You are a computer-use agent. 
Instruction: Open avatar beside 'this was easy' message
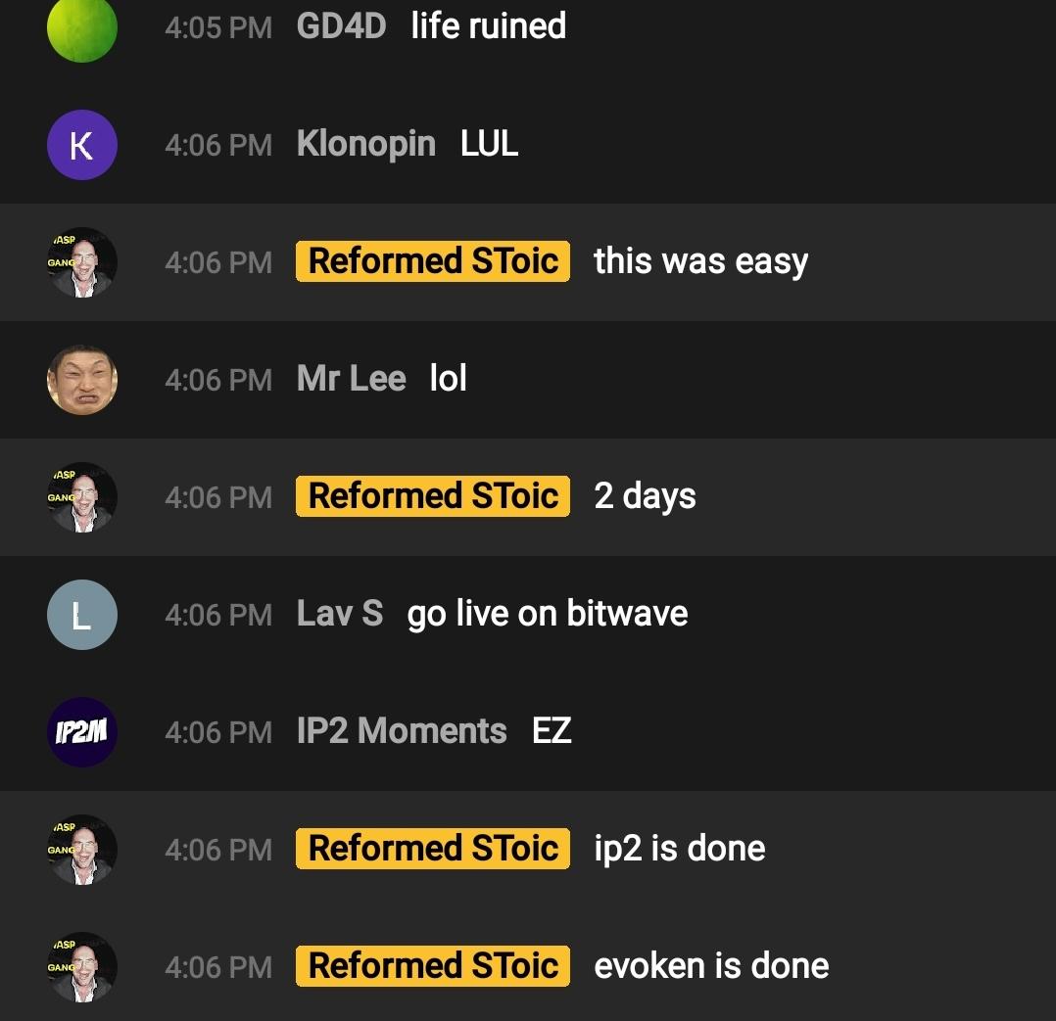click(x=82, y=262)
